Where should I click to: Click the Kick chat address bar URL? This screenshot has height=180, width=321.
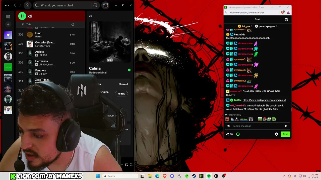(x=247, y=12)
